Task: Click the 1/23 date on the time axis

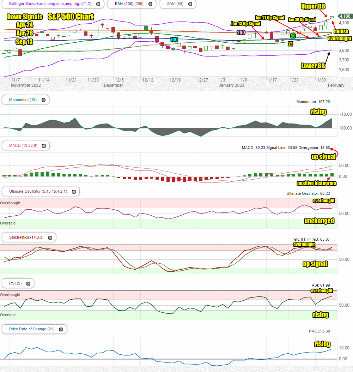Action: (x=294, y=80)
